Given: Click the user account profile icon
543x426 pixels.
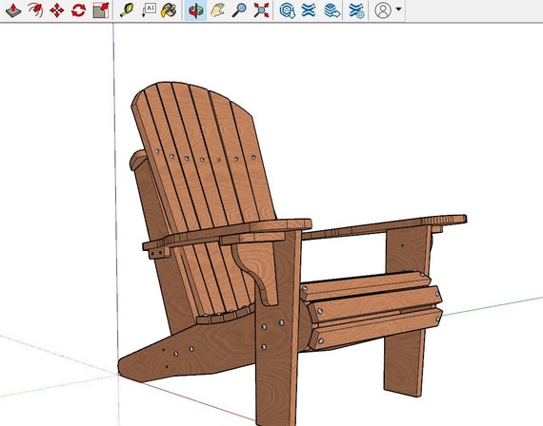Looking at the screenshot, I should (x=383, y=10).
